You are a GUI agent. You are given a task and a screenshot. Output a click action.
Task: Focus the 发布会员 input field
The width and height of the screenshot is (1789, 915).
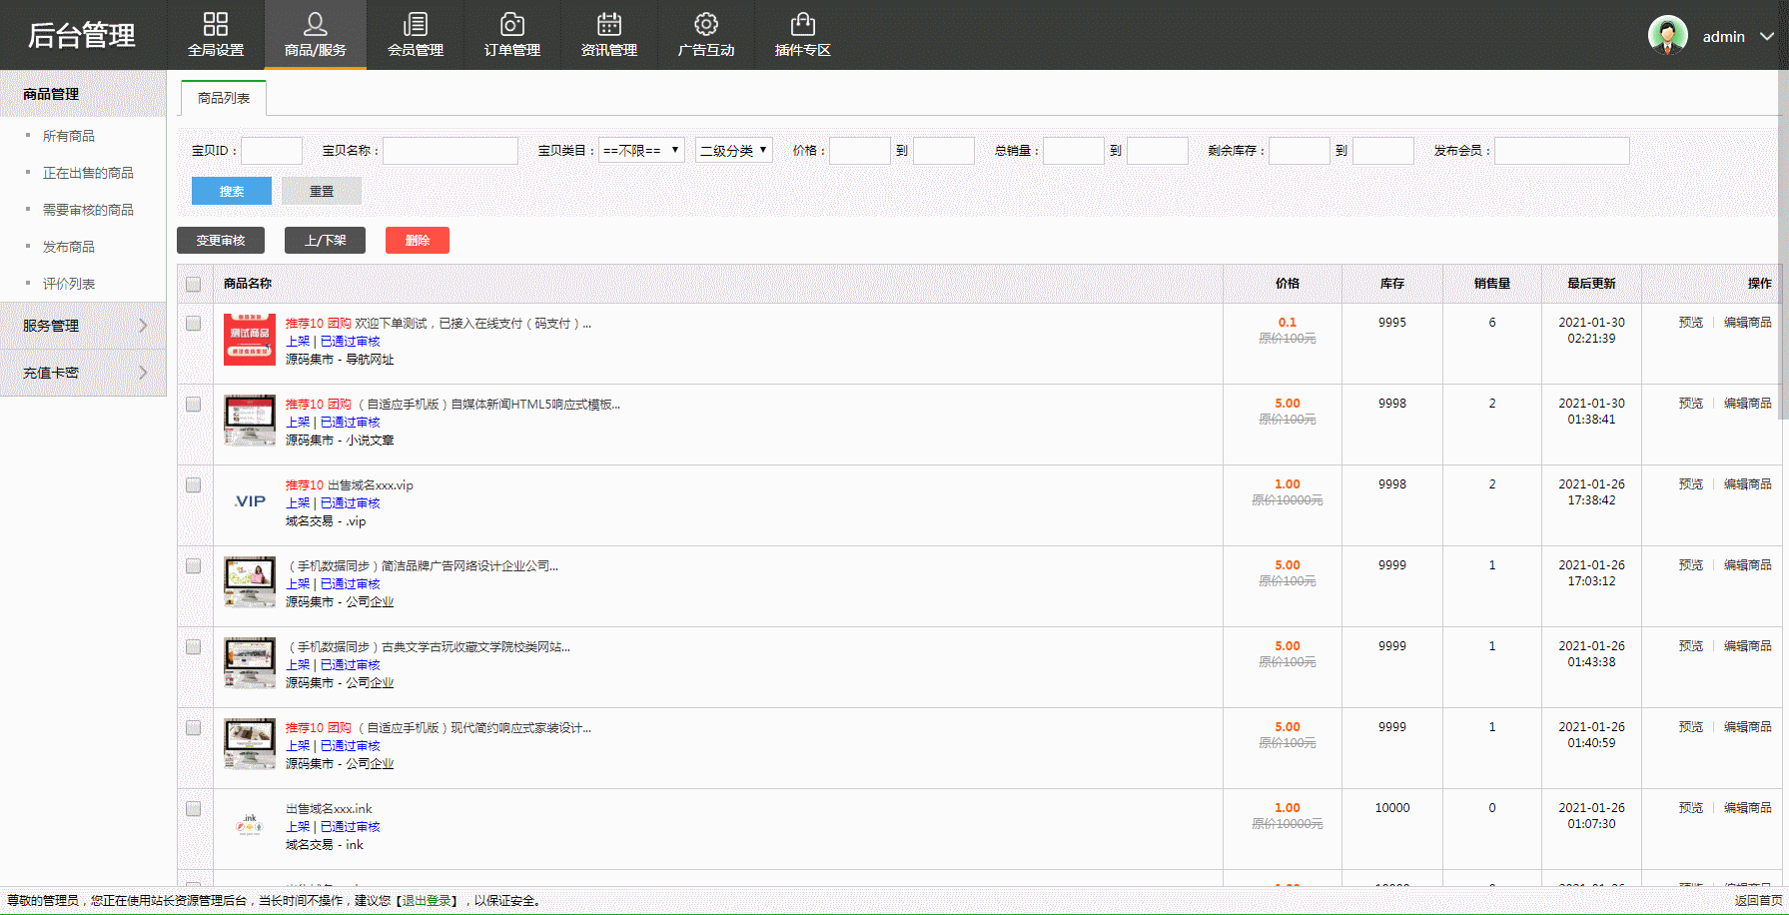pyautogui.click(x=1562, y=151)
